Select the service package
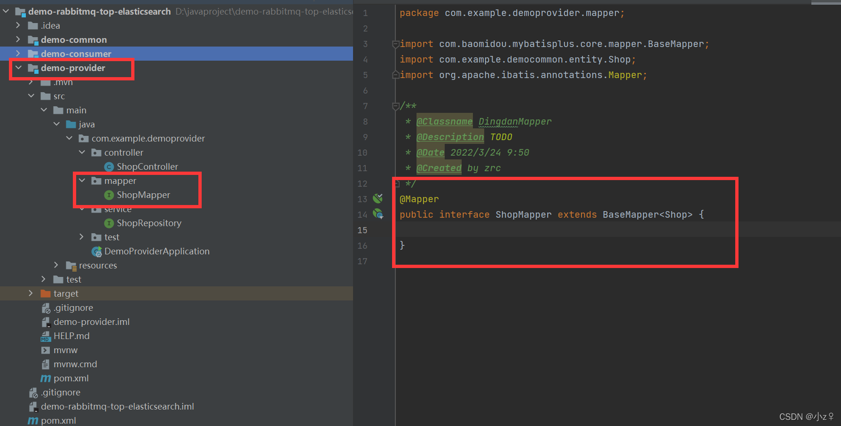Image resolution: width=841 pixels, height=426 pixels. [x=118, y=209]
